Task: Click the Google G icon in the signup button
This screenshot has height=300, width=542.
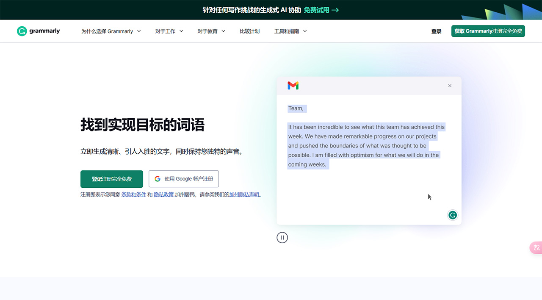Action: pos(157,179)
